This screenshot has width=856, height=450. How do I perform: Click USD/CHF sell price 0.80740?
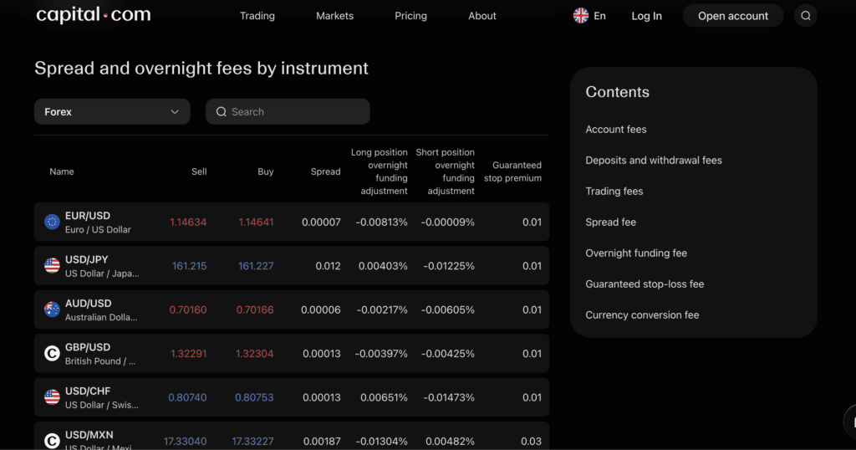[187, 397]
